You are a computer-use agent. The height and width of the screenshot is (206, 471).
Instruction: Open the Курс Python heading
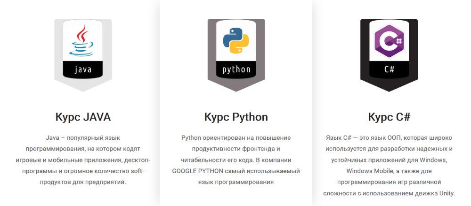tap(236, 117)
